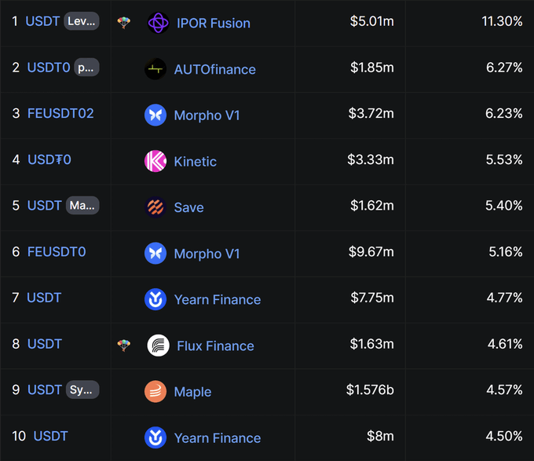Open the IPOR Fusion project link
This screenshot has width=534, height=461.
pos(214,23)
